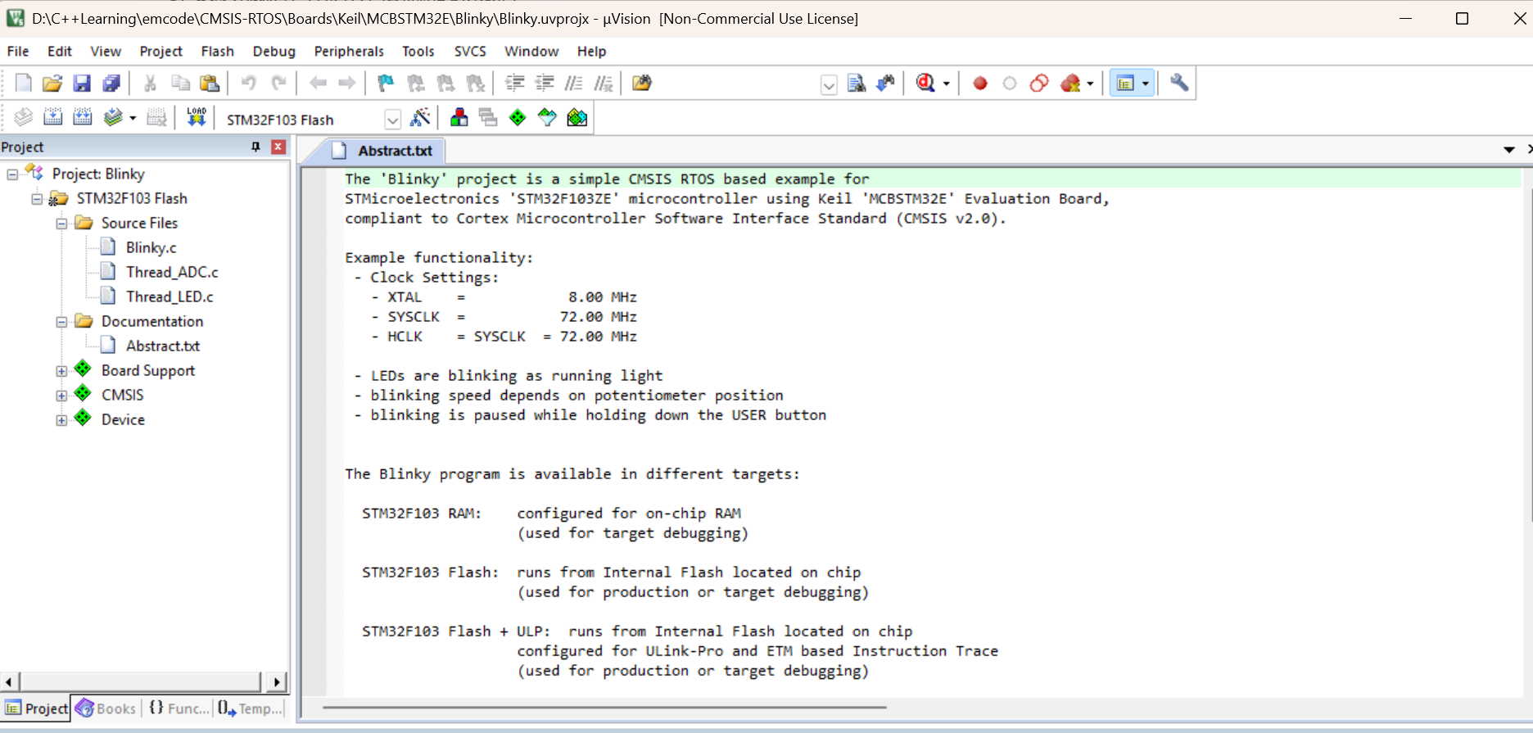Click the project tree right scroll arrow
Viewport: 1533px width, 733px height.
tap(277, 681)
